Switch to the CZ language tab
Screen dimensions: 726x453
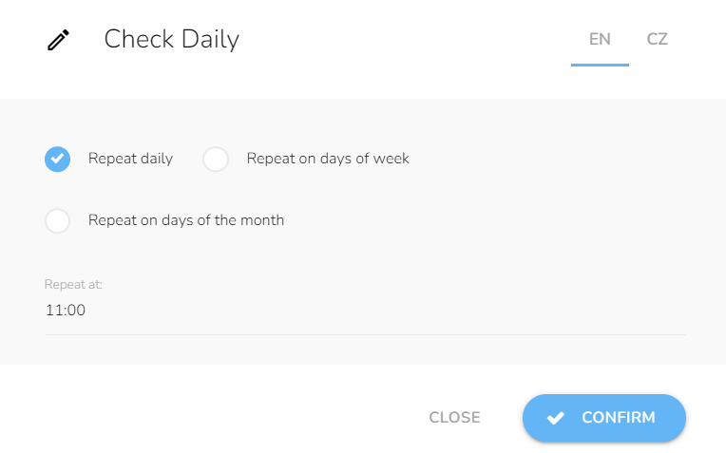[657, 39]
